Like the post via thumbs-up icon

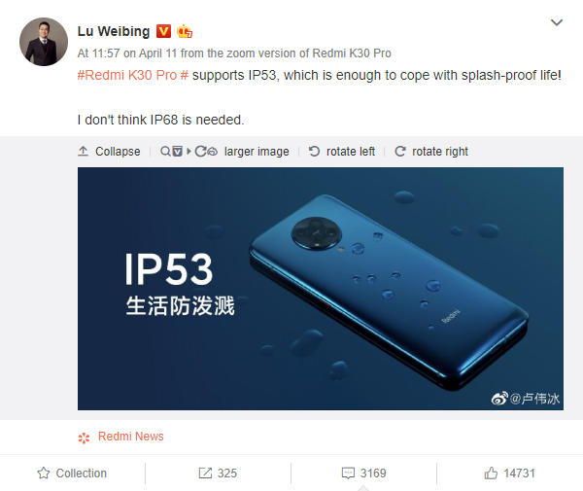pyautogui.click(x=491, y=473)
